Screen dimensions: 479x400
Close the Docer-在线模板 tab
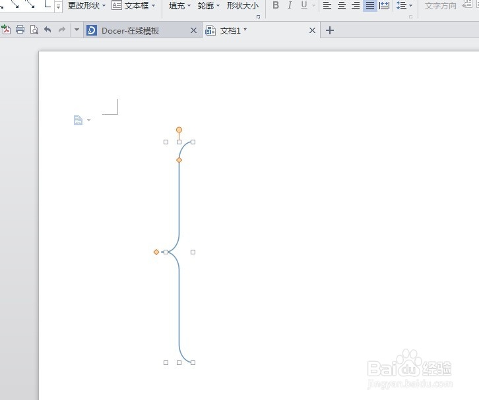(193, 30)
